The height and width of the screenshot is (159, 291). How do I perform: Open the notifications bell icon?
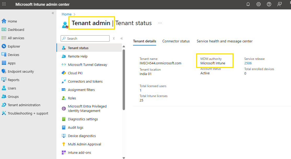point(248,4)
